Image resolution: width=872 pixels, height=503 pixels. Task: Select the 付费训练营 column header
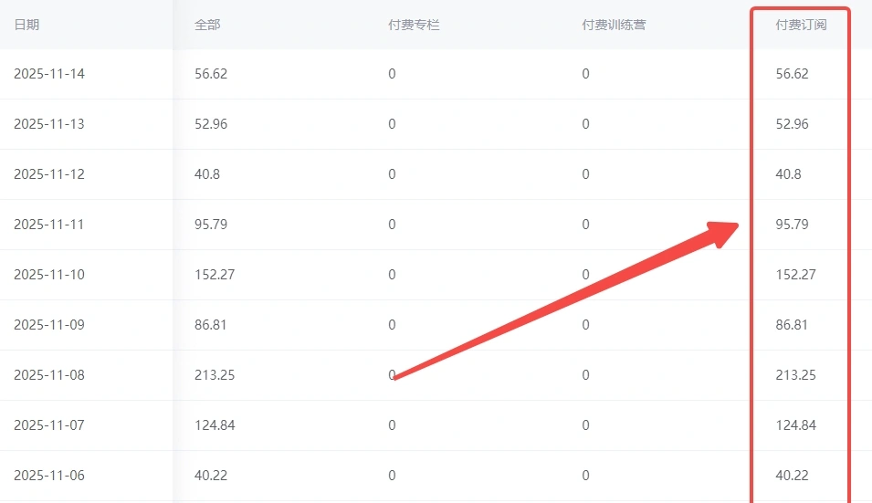614,25
